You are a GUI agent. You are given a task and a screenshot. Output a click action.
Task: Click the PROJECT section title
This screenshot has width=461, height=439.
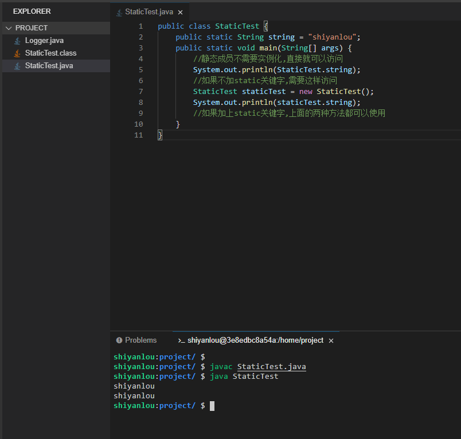[32, 28]
